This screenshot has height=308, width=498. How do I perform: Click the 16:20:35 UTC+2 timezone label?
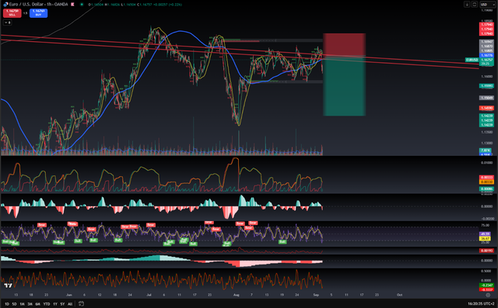pyautogui.click(x=481, y=304)
